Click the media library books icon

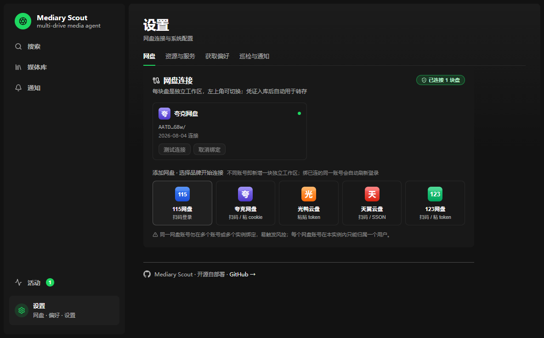18,67
